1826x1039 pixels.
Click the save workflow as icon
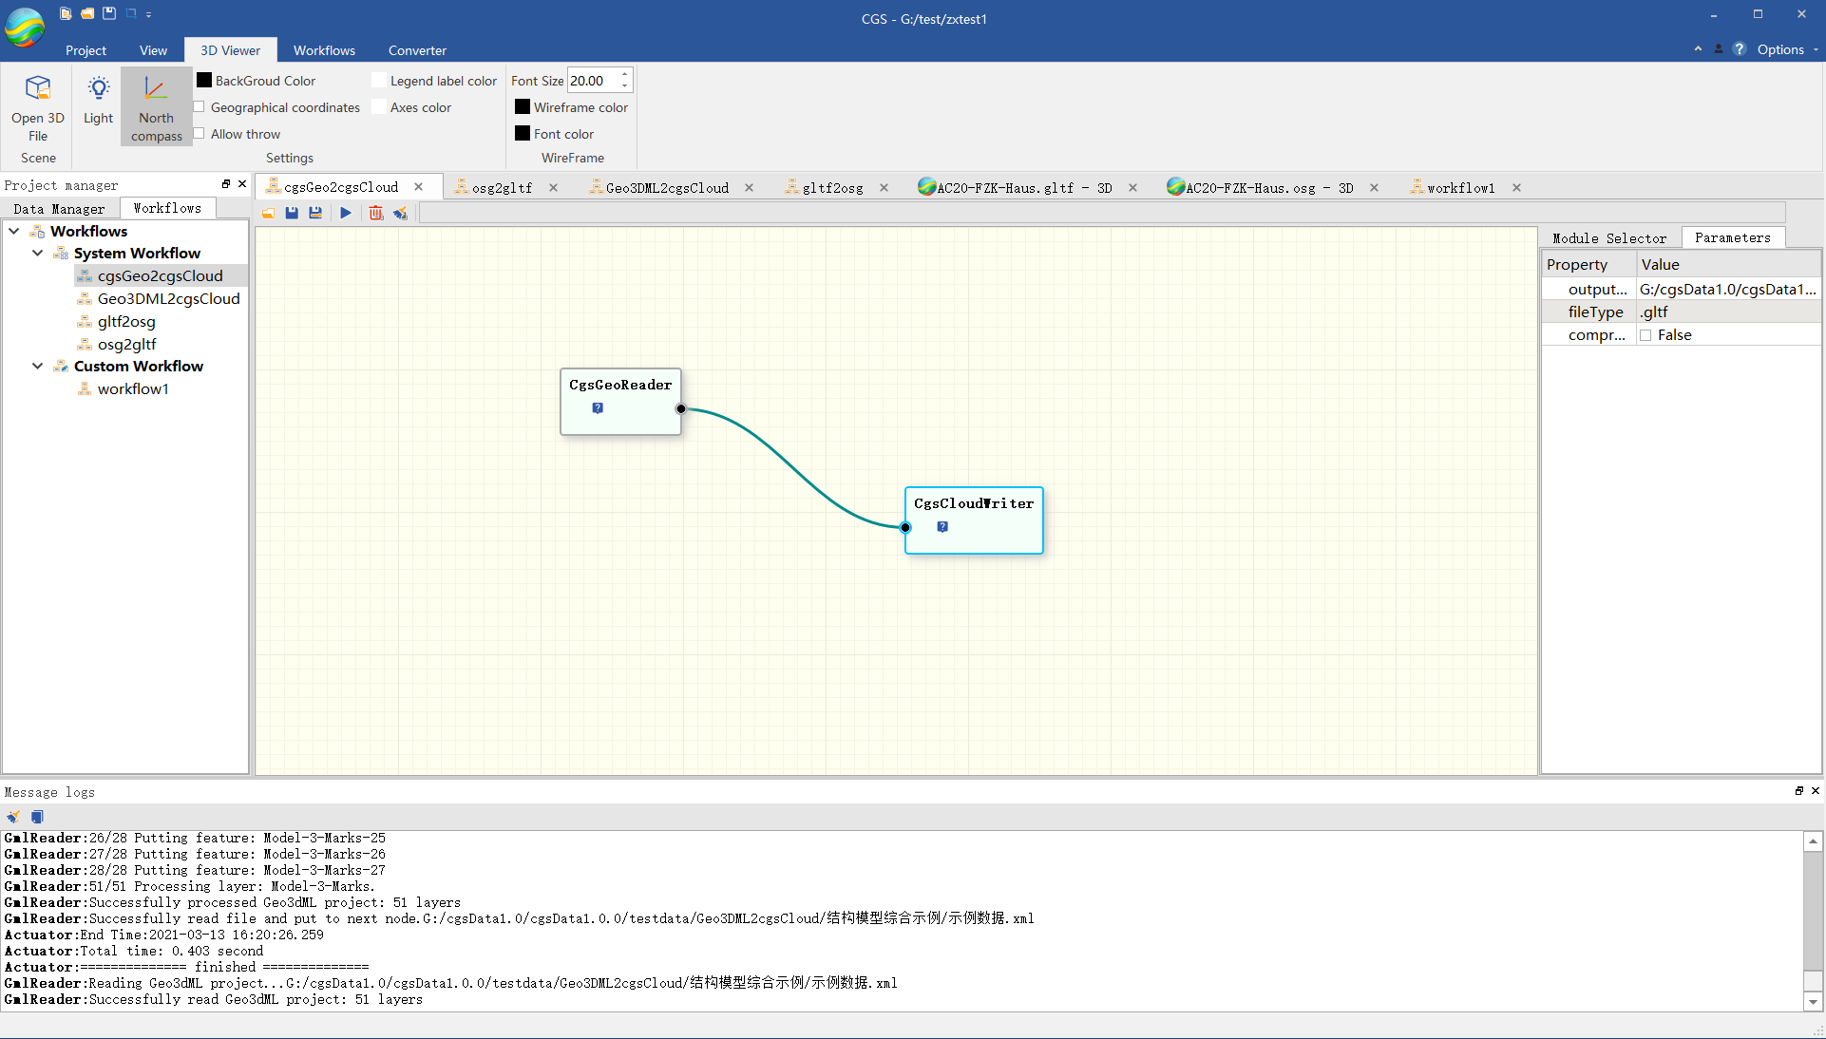(x=315, y=213)
